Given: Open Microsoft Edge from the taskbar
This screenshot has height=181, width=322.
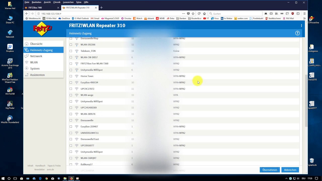Looking at the screenshot, I should (40, 178).
